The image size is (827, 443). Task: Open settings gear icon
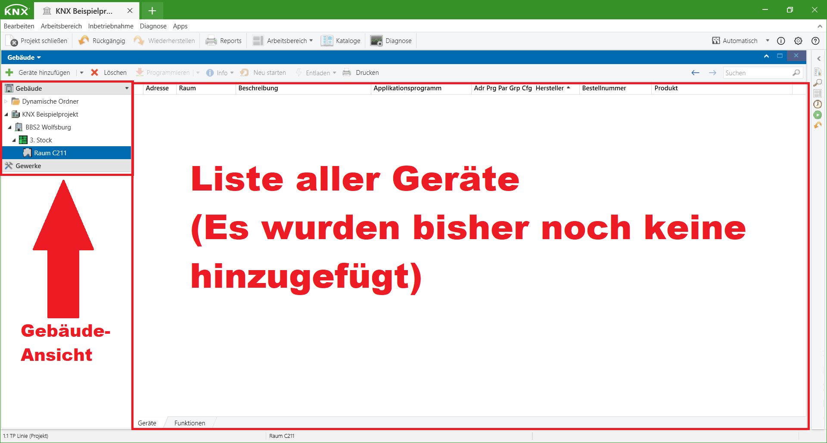pos(798,41)
